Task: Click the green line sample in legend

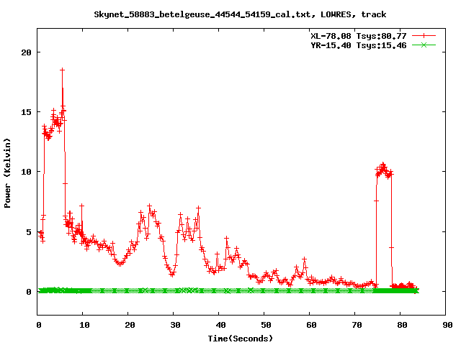Action: 424,45
